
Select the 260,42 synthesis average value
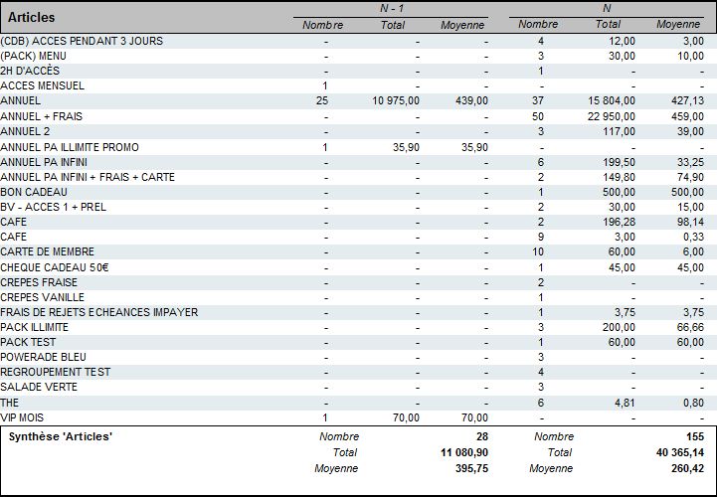point(685,468)
